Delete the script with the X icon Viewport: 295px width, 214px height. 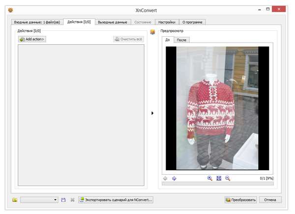tap(72, 200)
